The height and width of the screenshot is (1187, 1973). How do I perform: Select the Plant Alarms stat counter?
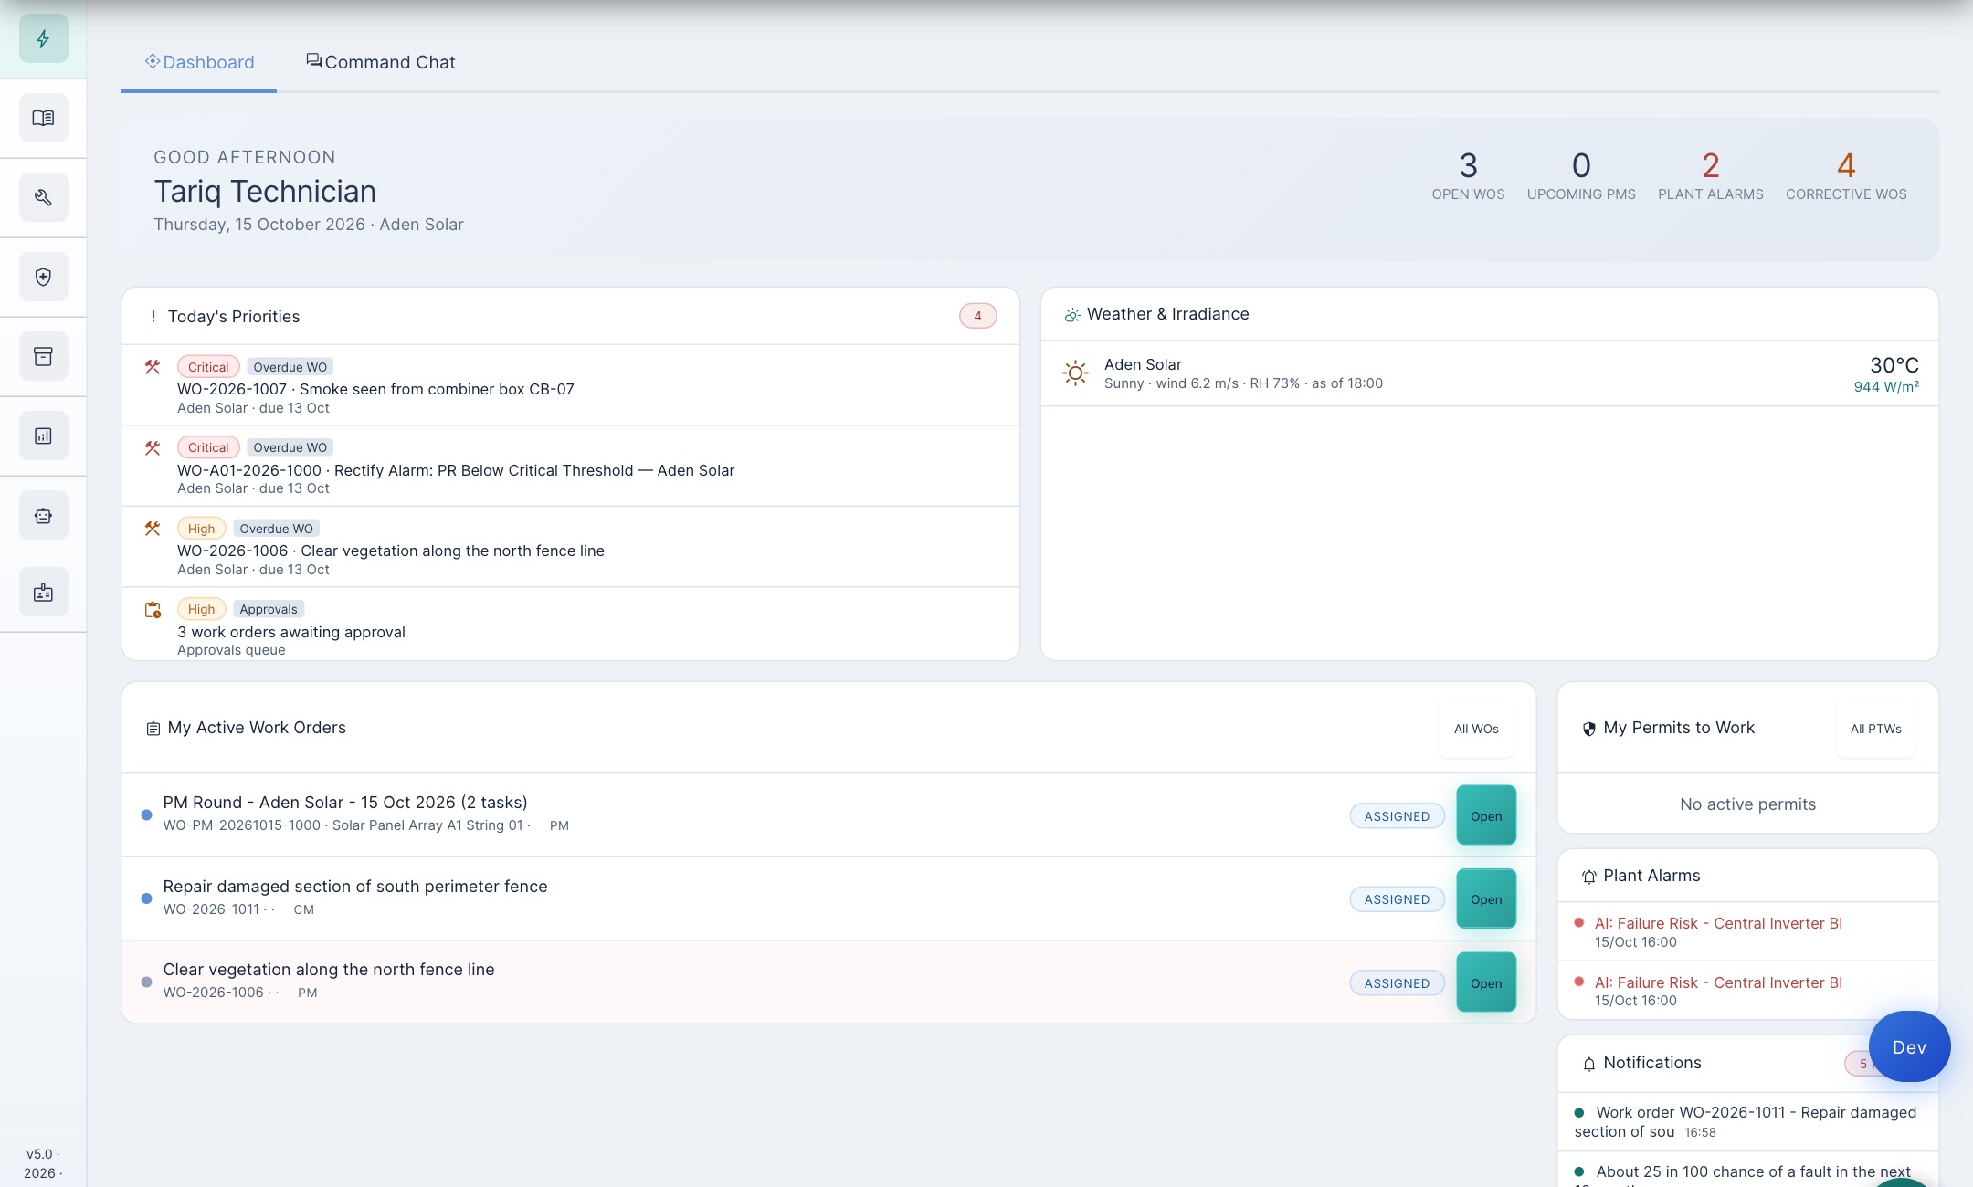(1711, 175)
